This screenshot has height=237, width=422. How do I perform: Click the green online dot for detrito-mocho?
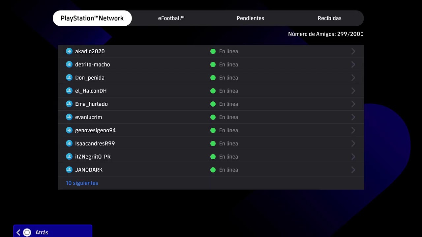(x=213, y=65)
